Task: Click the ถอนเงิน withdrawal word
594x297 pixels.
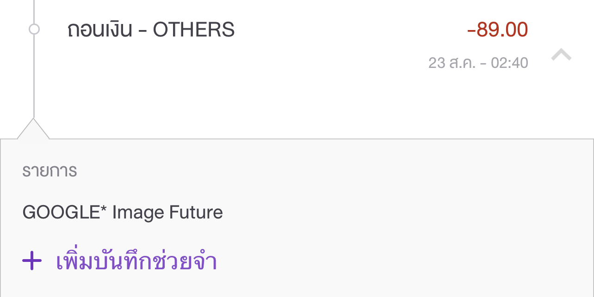Action: (100, 30)
